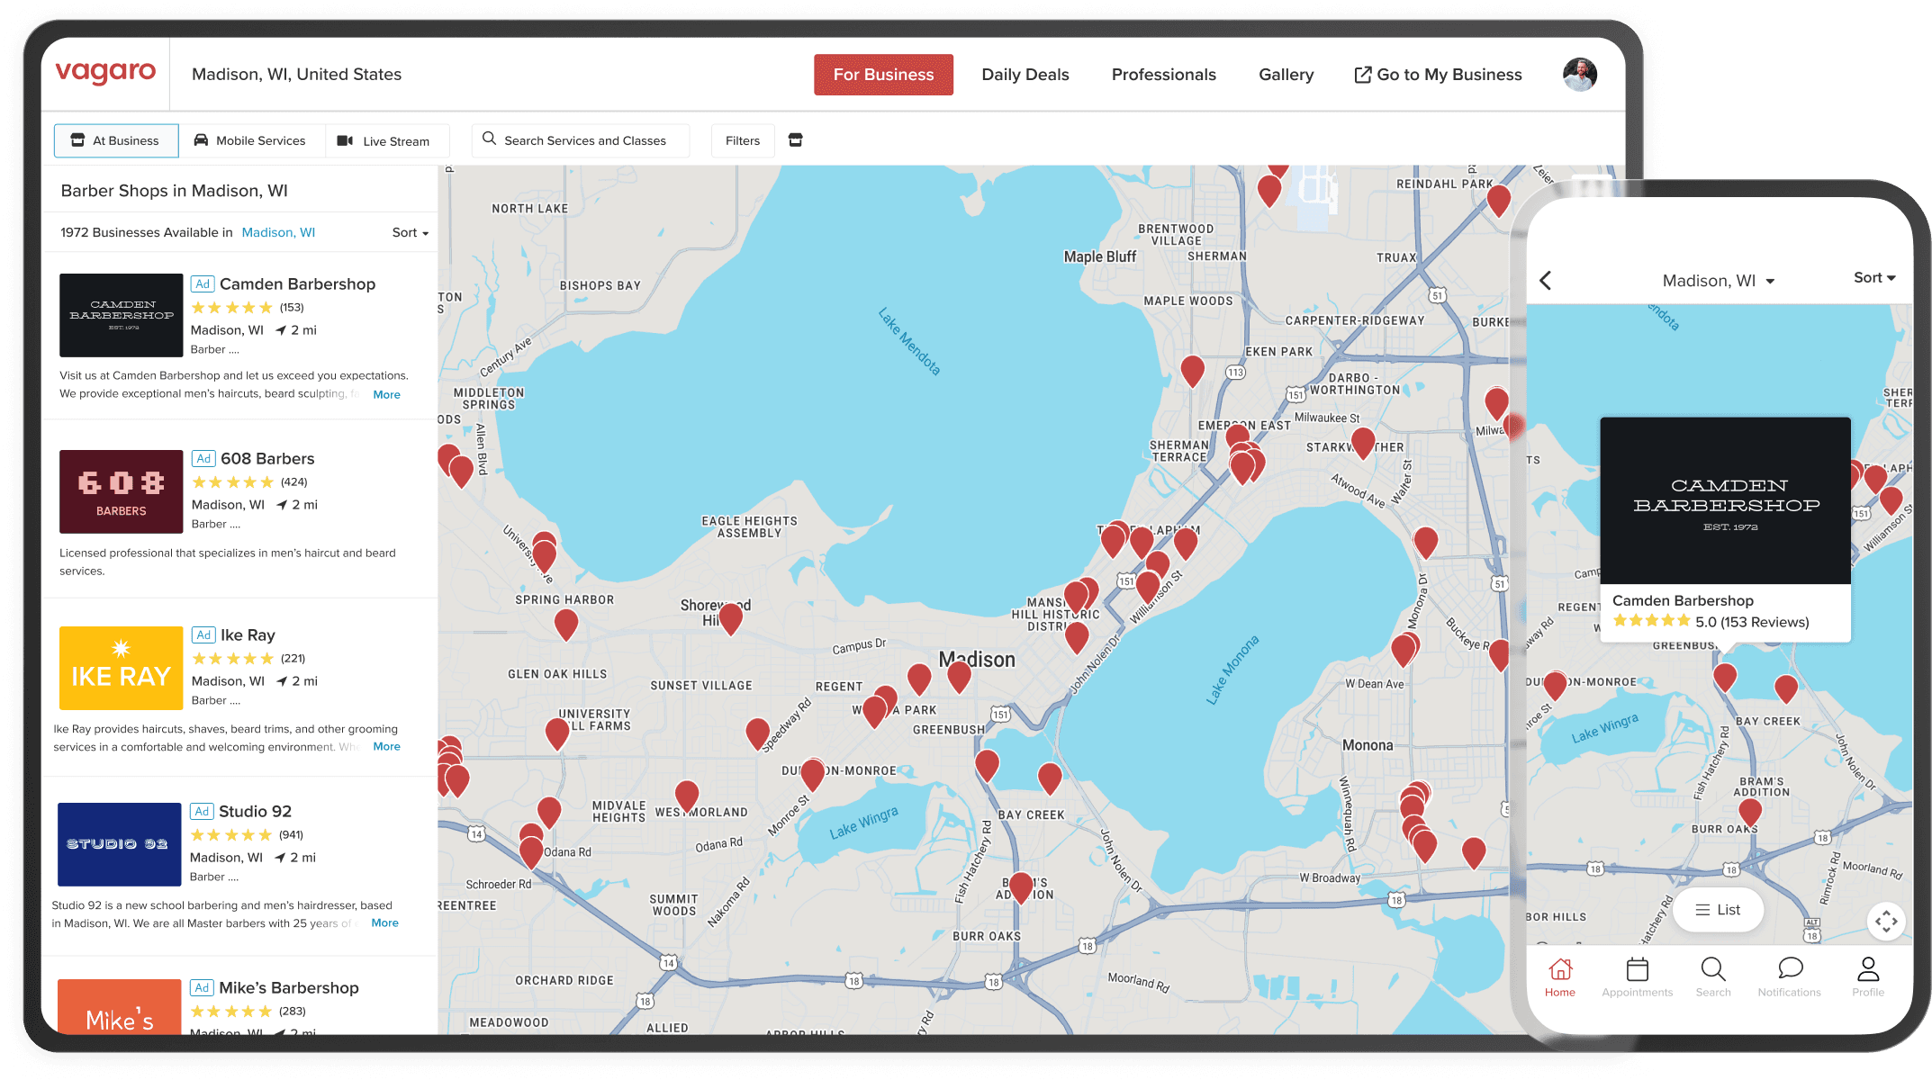Open user profile avatar in header
This screenshot has height=1080, width=1932.
click(x=1579, y=75)
